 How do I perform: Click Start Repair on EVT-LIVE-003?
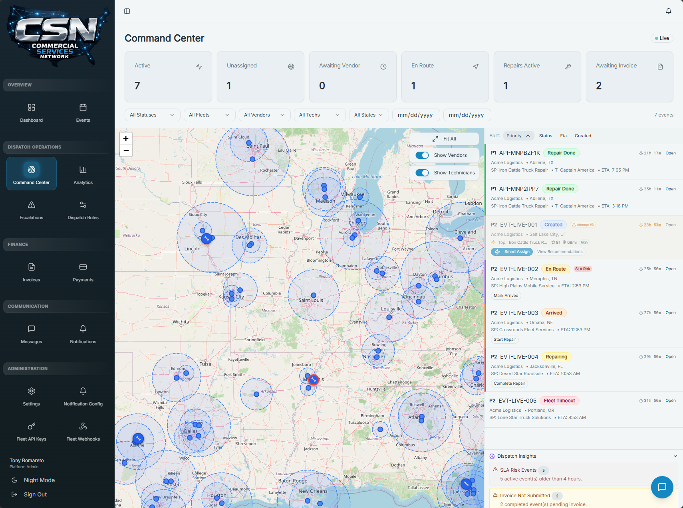pos(504,340)
